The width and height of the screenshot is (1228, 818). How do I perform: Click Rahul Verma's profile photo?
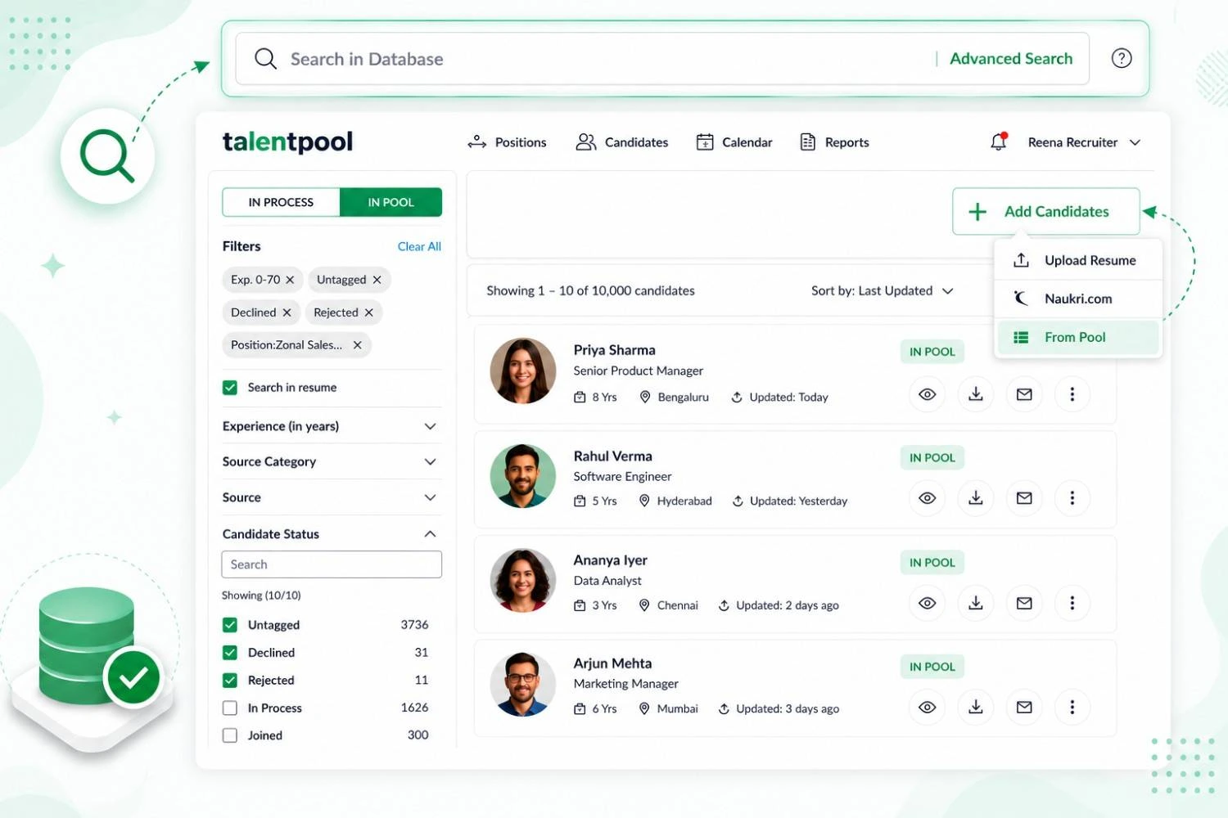click(x=523, y=476)
